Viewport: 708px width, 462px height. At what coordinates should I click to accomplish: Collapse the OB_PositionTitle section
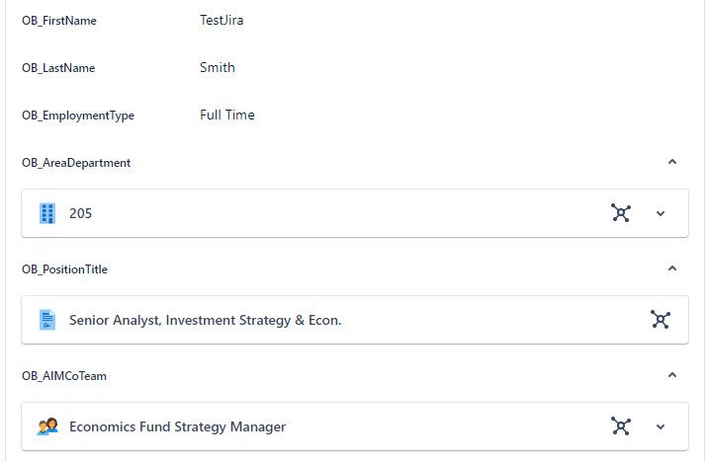[672, 269]
